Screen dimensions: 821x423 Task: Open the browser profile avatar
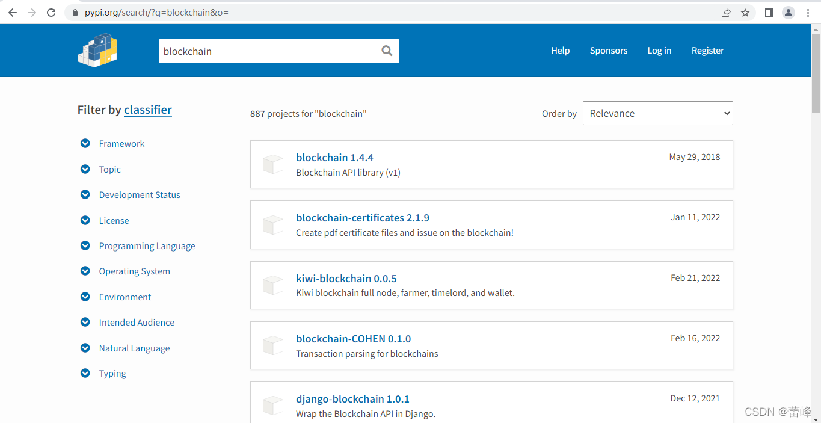pyautogui.click(x=789, y=13)
